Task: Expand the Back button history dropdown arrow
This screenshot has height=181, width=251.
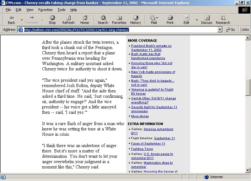Action: (x=22, y=20)
